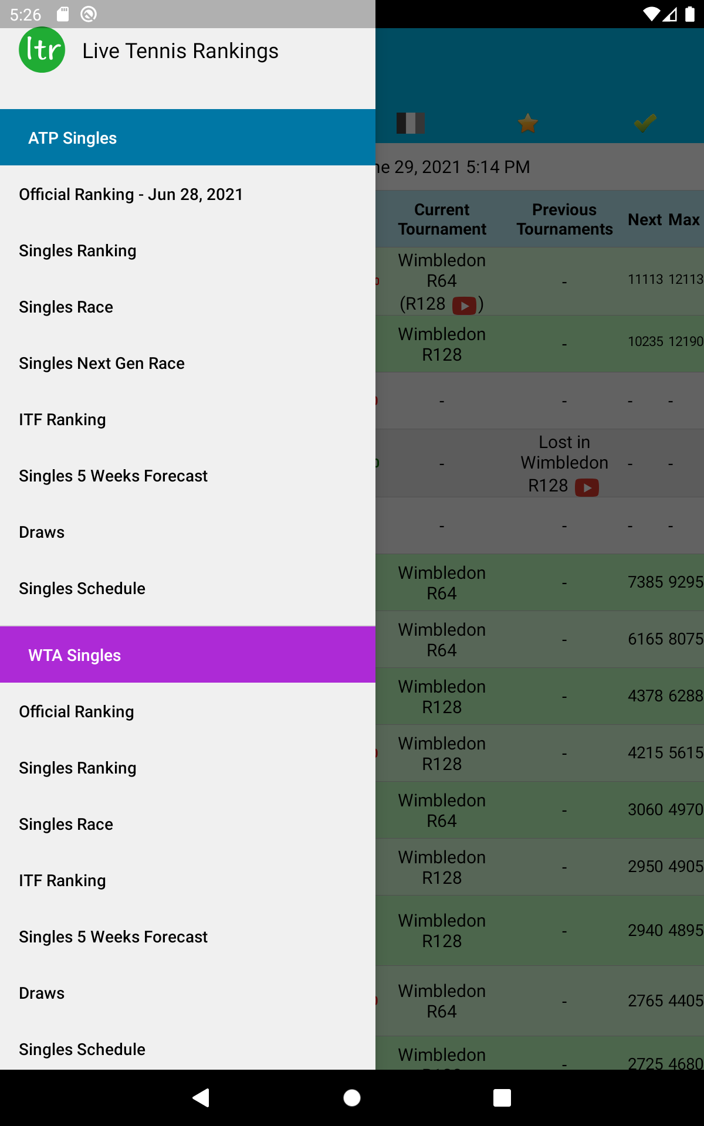Screen dimensions: 704x1126
Task: Tap Wimbledon R64 in 7385 row
Action: point(442,583)
